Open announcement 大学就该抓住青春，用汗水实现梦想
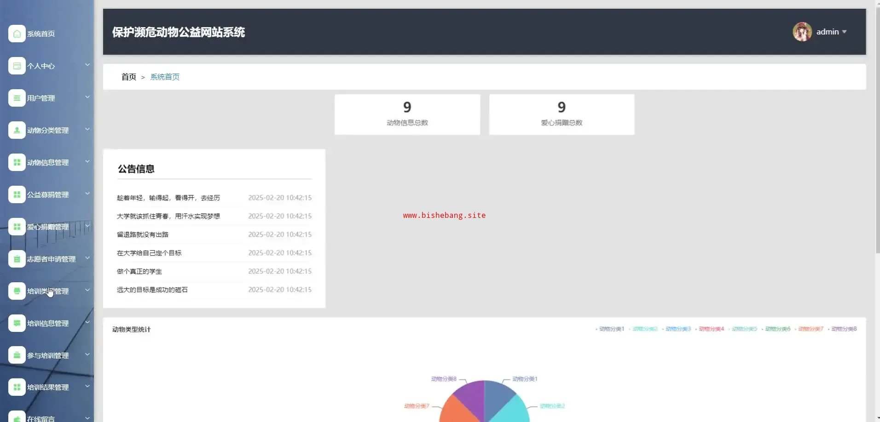880x422 pixels. click(168, 216)
